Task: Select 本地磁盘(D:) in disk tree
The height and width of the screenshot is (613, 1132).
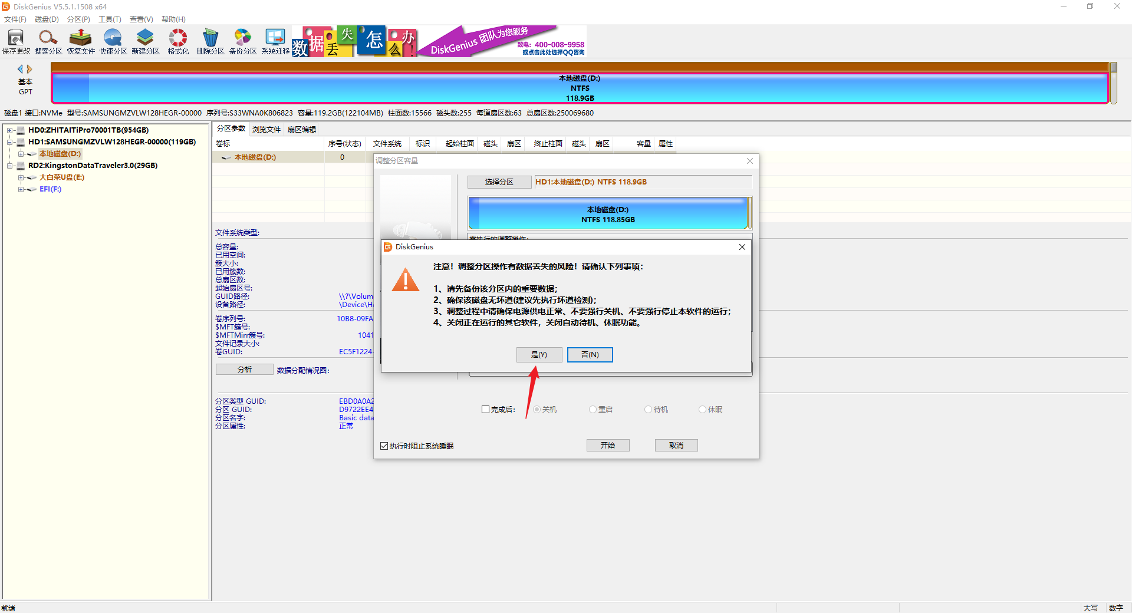Action: pyautogui.click(x=60, y=154)
